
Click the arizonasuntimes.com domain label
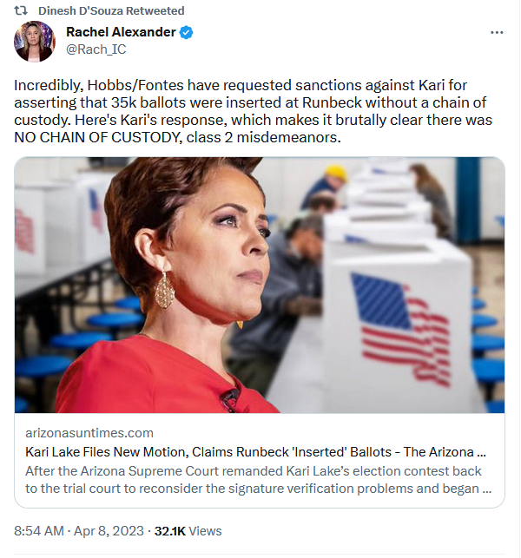coord(89,433)
